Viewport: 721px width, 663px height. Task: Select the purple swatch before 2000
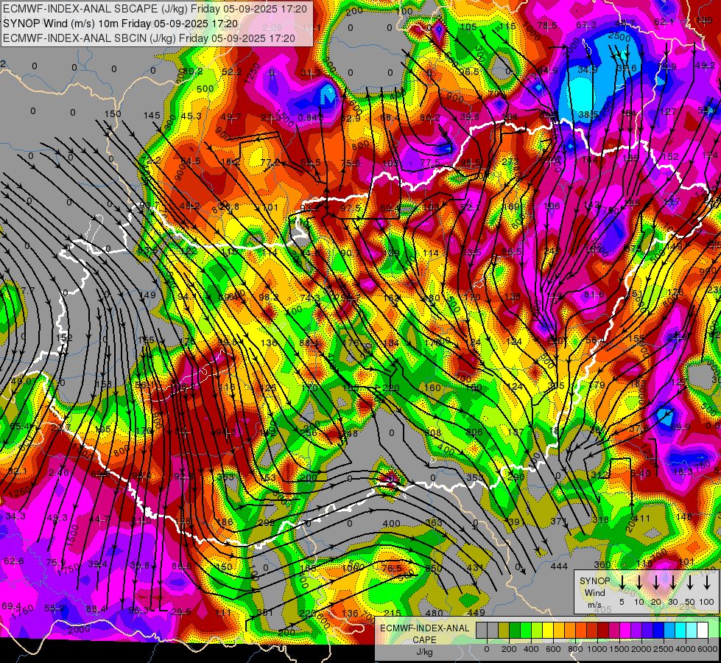[636, 631]
